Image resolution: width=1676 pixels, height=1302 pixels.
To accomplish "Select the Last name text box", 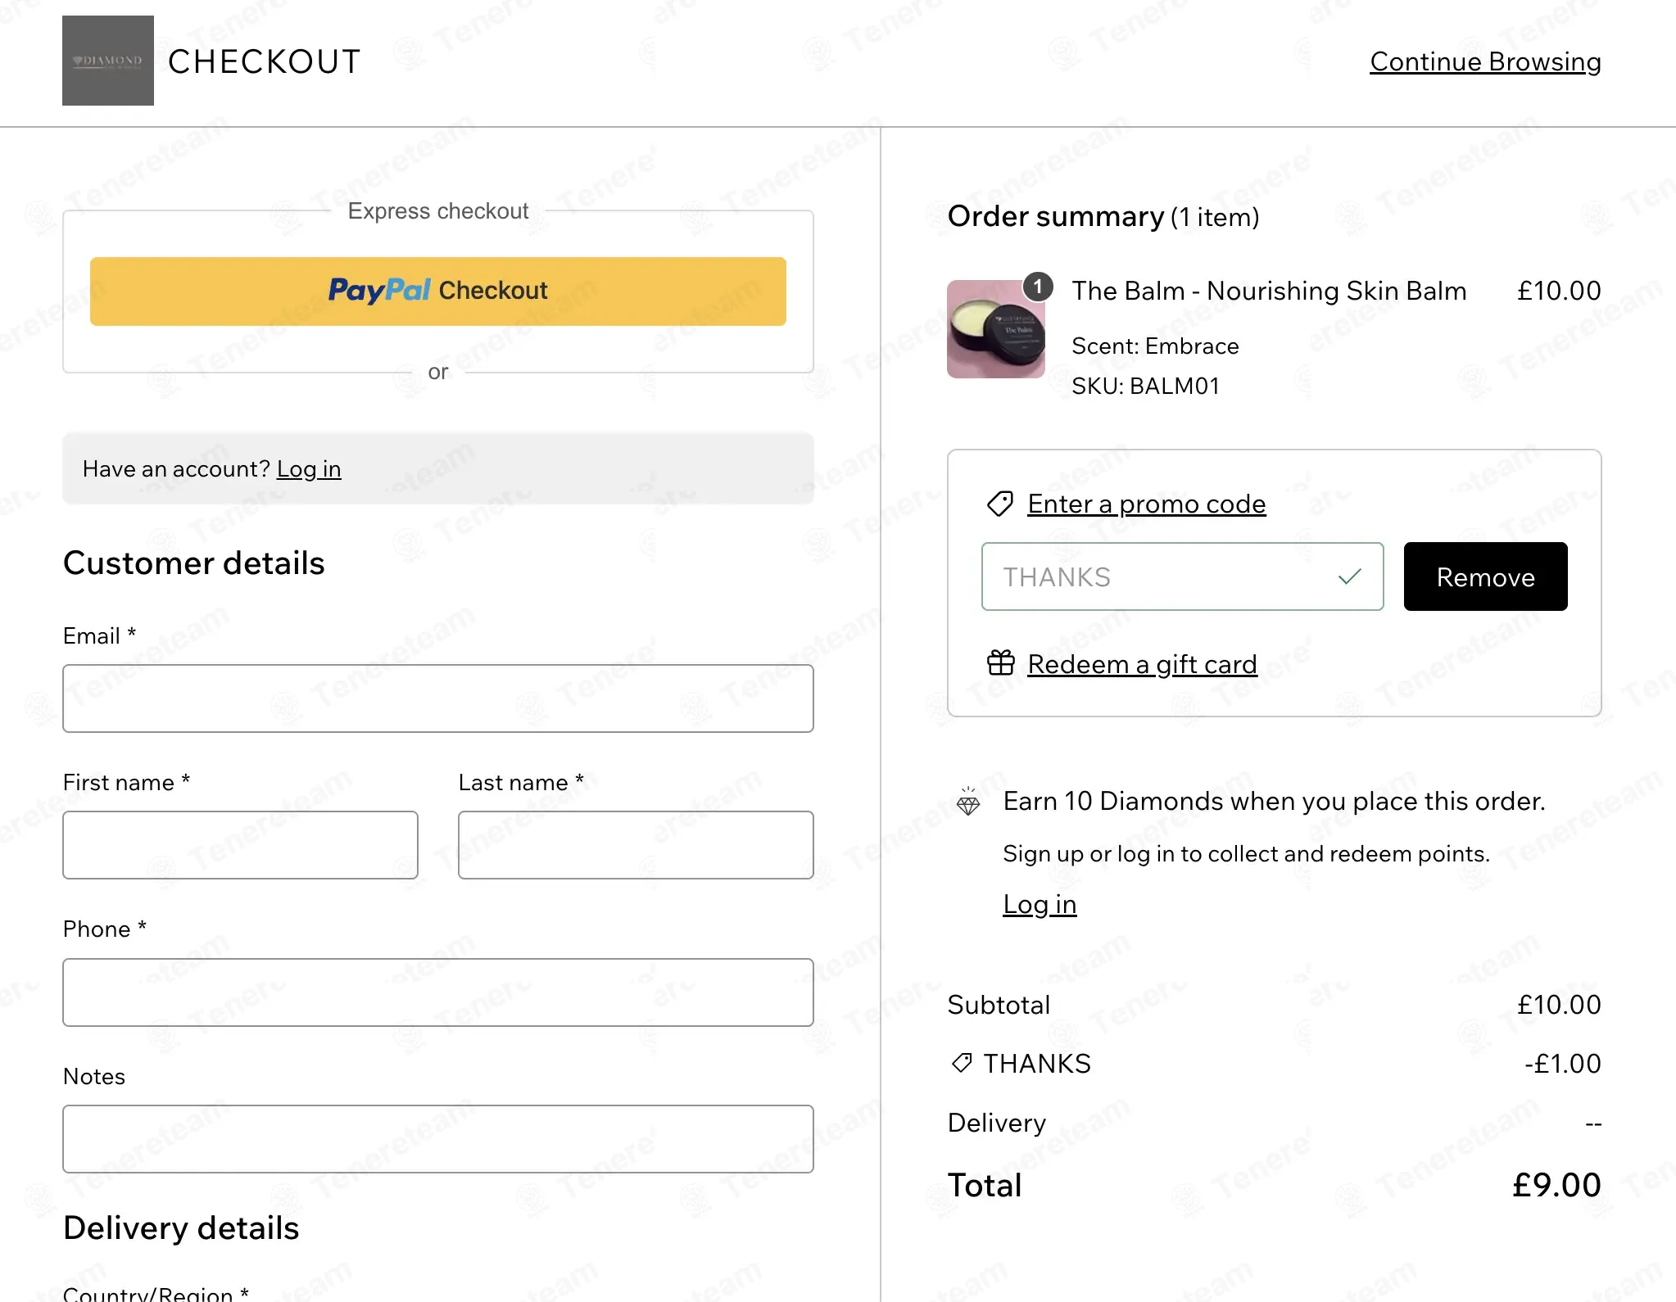I will click(x=636, y=845).
